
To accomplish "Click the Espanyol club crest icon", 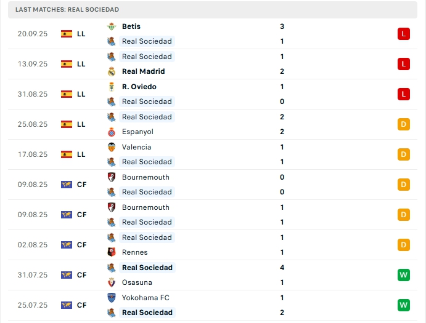I will (111, 132).
